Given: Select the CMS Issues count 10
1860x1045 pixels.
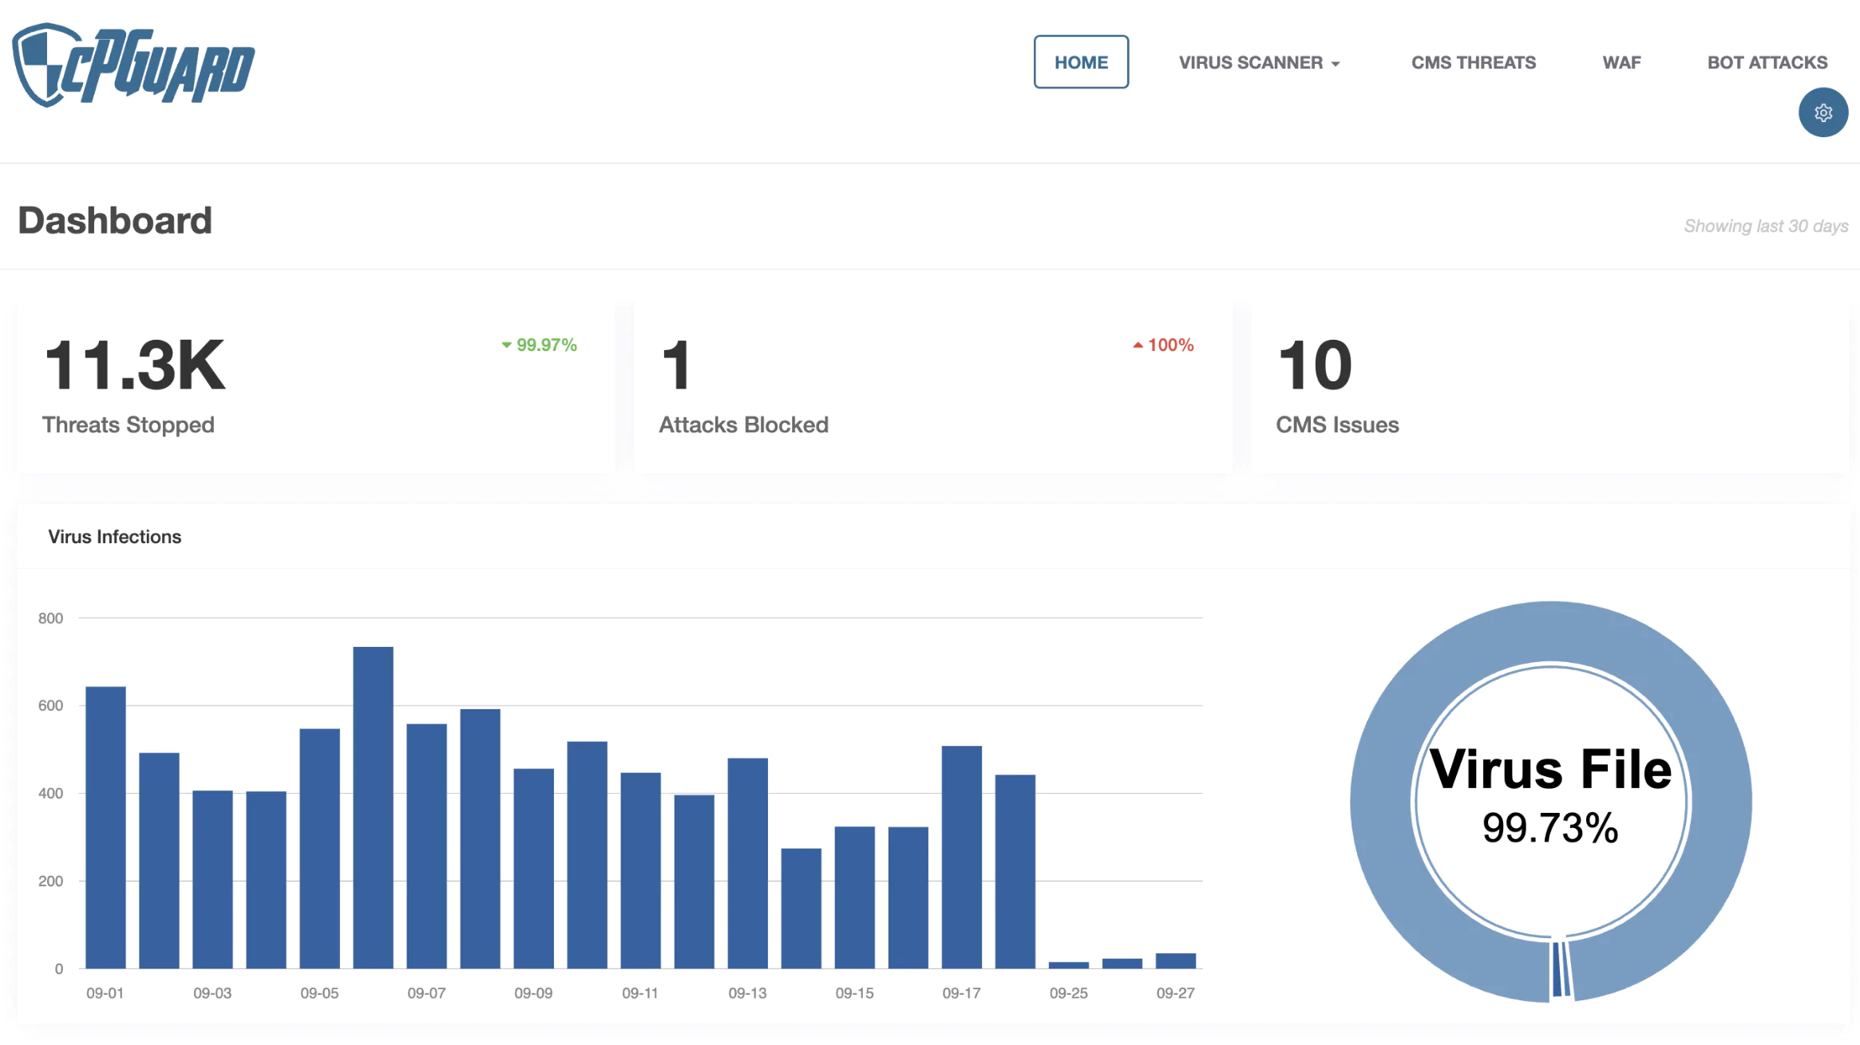Looking at the screenshot, I should [1315, 365].
